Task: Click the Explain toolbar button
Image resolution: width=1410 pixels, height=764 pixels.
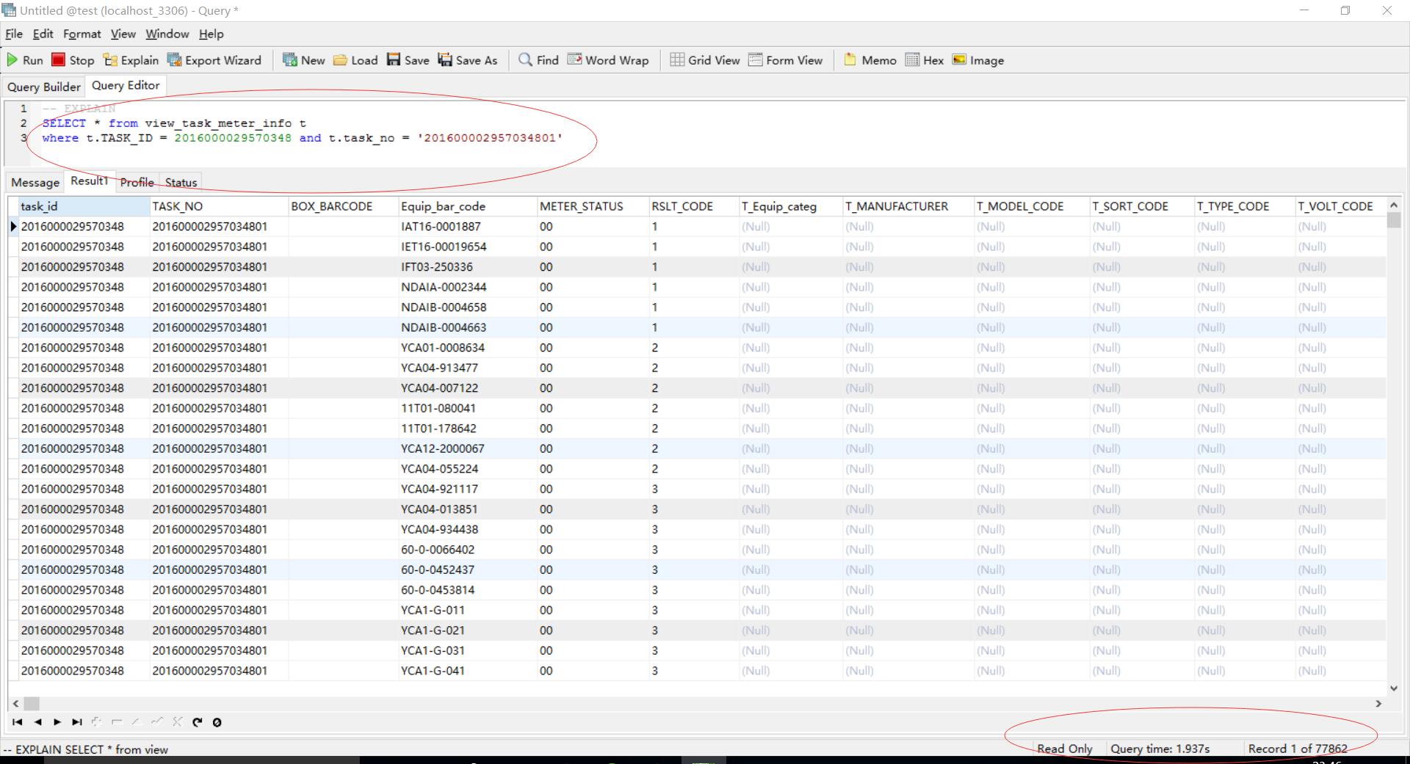Action: (x=131, y=60)
